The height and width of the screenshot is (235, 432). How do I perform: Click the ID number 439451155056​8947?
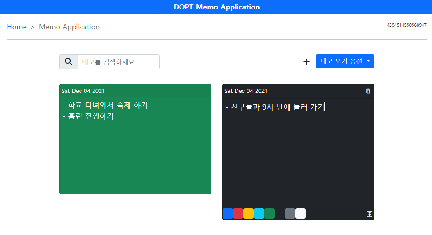click(x=406, y=25)
